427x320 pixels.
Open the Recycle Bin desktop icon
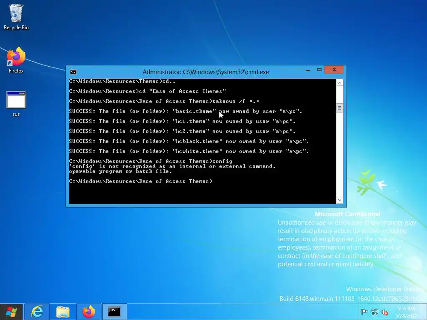(16, 17)
